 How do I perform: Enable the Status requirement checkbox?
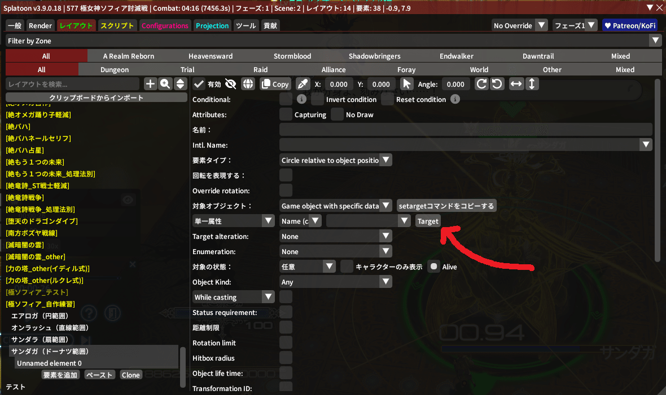286,312
